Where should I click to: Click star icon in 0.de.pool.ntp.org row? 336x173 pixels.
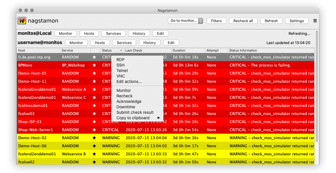tap(94, 57)
